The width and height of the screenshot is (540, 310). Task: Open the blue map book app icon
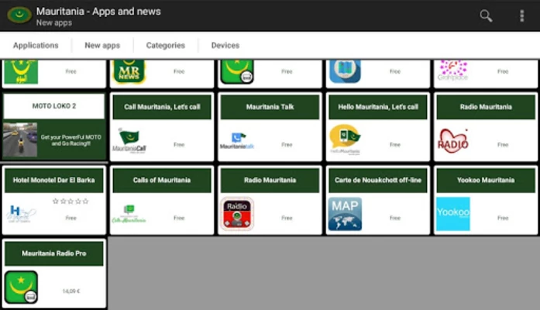point(345,71)
